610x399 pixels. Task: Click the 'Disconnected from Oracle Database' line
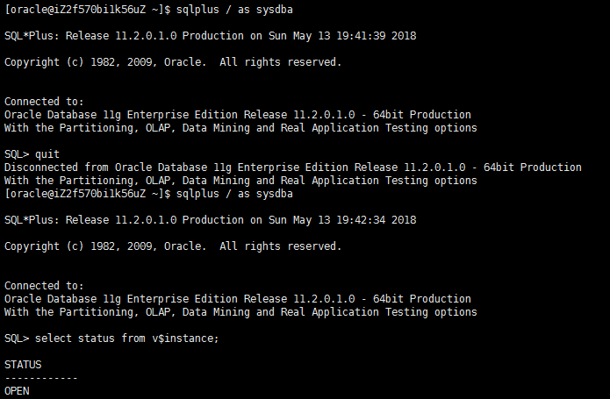coord(293,167)
